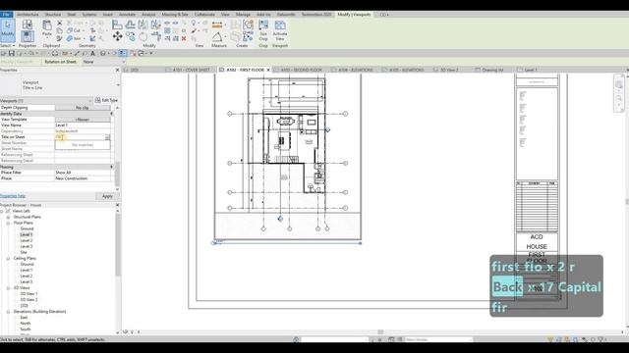629x353 pixels.
Task: Click the Text (A) icon in quick access toolbar
Action: [x=92, y=53]
